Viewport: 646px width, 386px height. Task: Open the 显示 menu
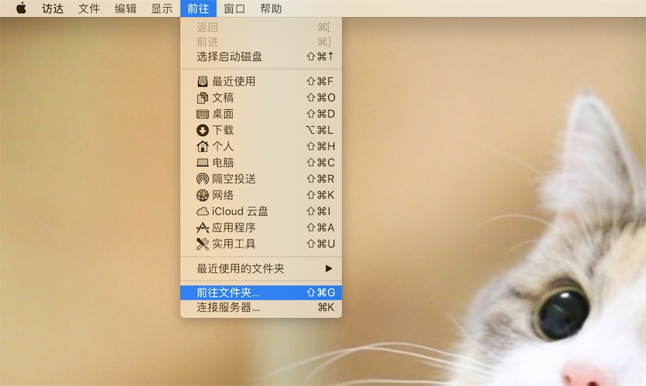tap(162, 9)
